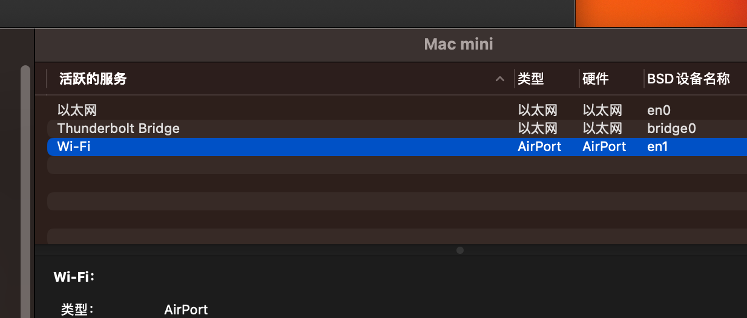747x318 pixels.
Task: Select the Thunderbolt Bridge service row
Action: (x=119, y=128)
